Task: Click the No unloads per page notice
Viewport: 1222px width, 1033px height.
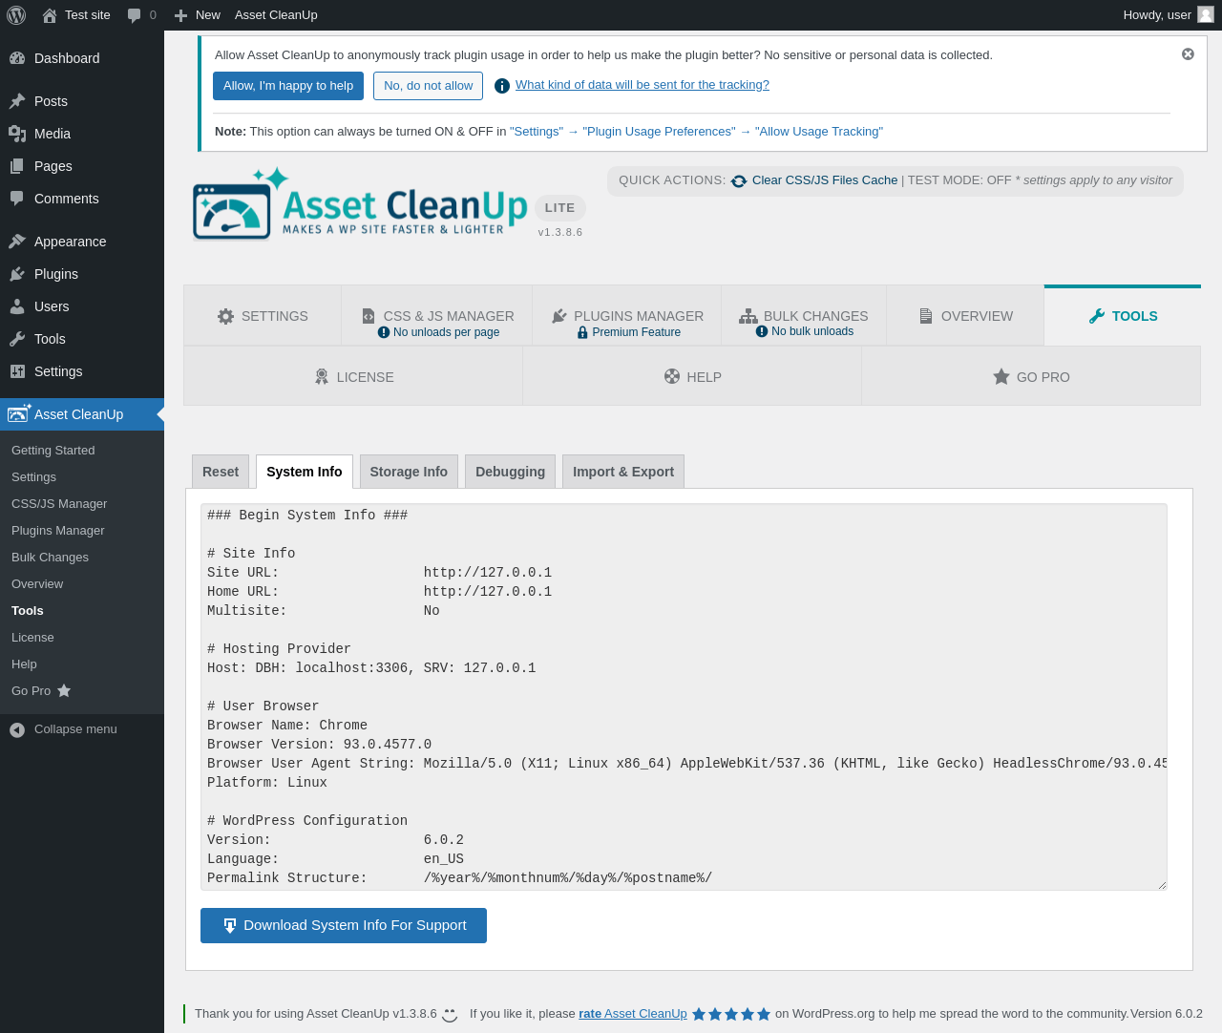Action: [x=438, y=332]
